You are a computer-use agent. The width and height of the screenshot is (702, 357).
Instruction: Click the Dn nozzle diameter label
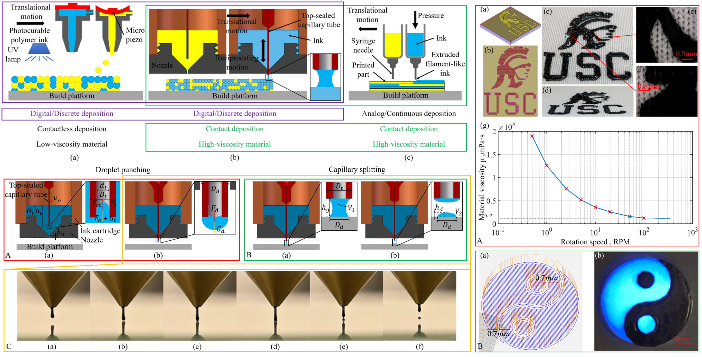[x=215, y=189]
